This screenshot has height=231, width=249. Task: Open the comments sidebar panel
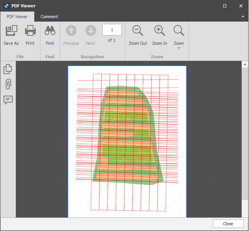[x=8, y=100]
